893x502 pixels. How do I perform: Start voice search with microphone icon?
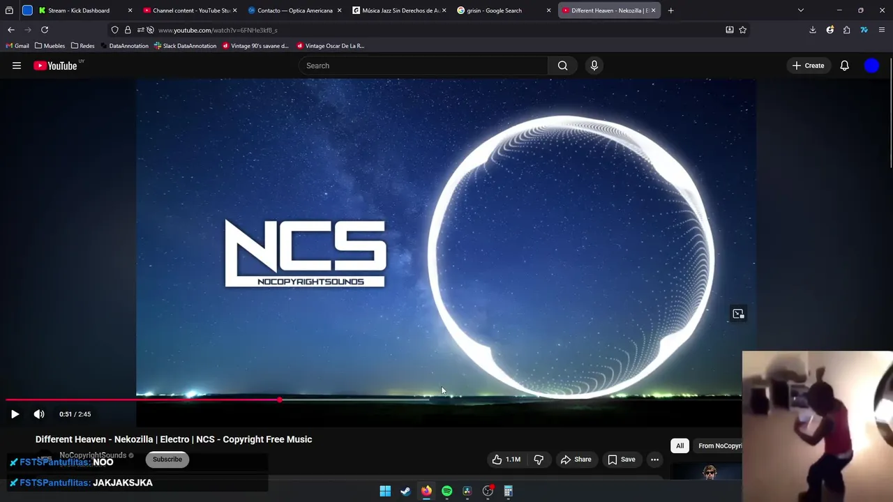click(x=594, y=66)
